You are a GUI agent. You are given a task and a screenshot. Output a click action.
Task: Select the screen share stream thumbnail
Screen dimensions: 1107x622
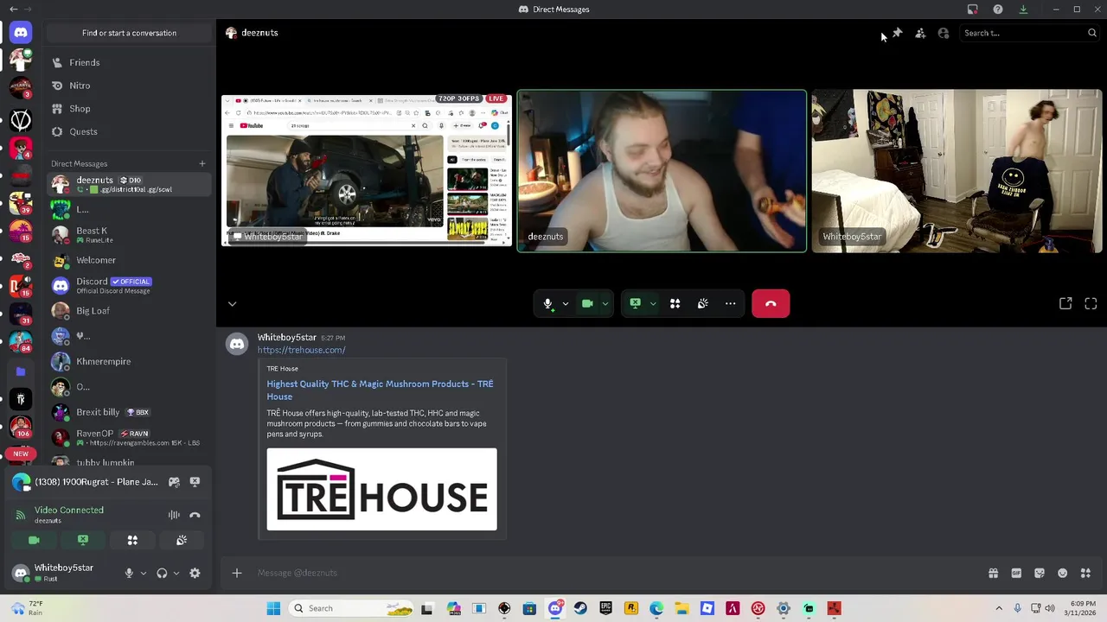click(x=367, y=170)
